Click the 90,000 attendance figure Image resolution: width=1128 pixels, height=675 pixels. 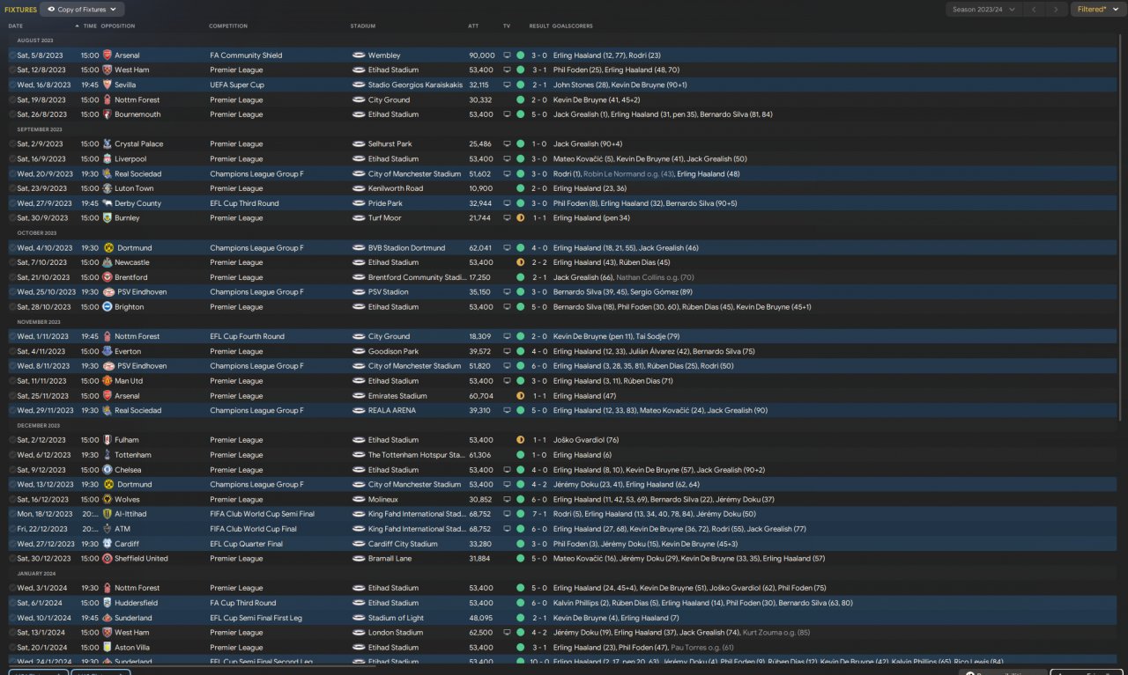tap(481, 55)
